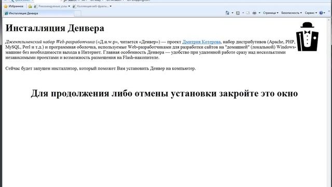The height and width of the screenshot is (187, 332).
Task: Open the Безопасность menu
Action: (292, 13)
